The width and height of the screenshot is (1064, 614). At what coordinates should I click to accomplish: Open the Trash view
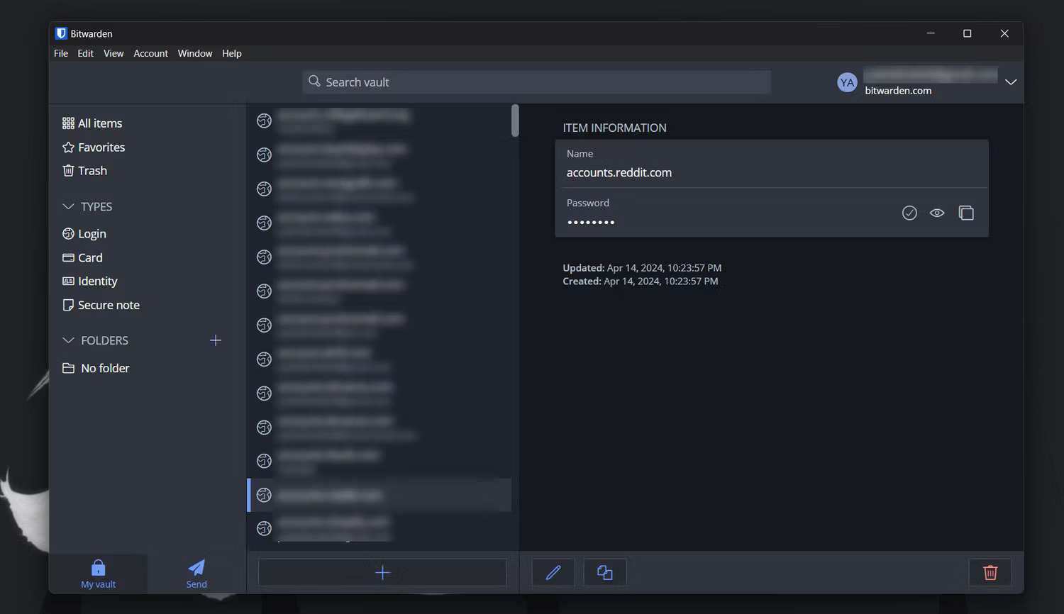(x=93, y=170)
